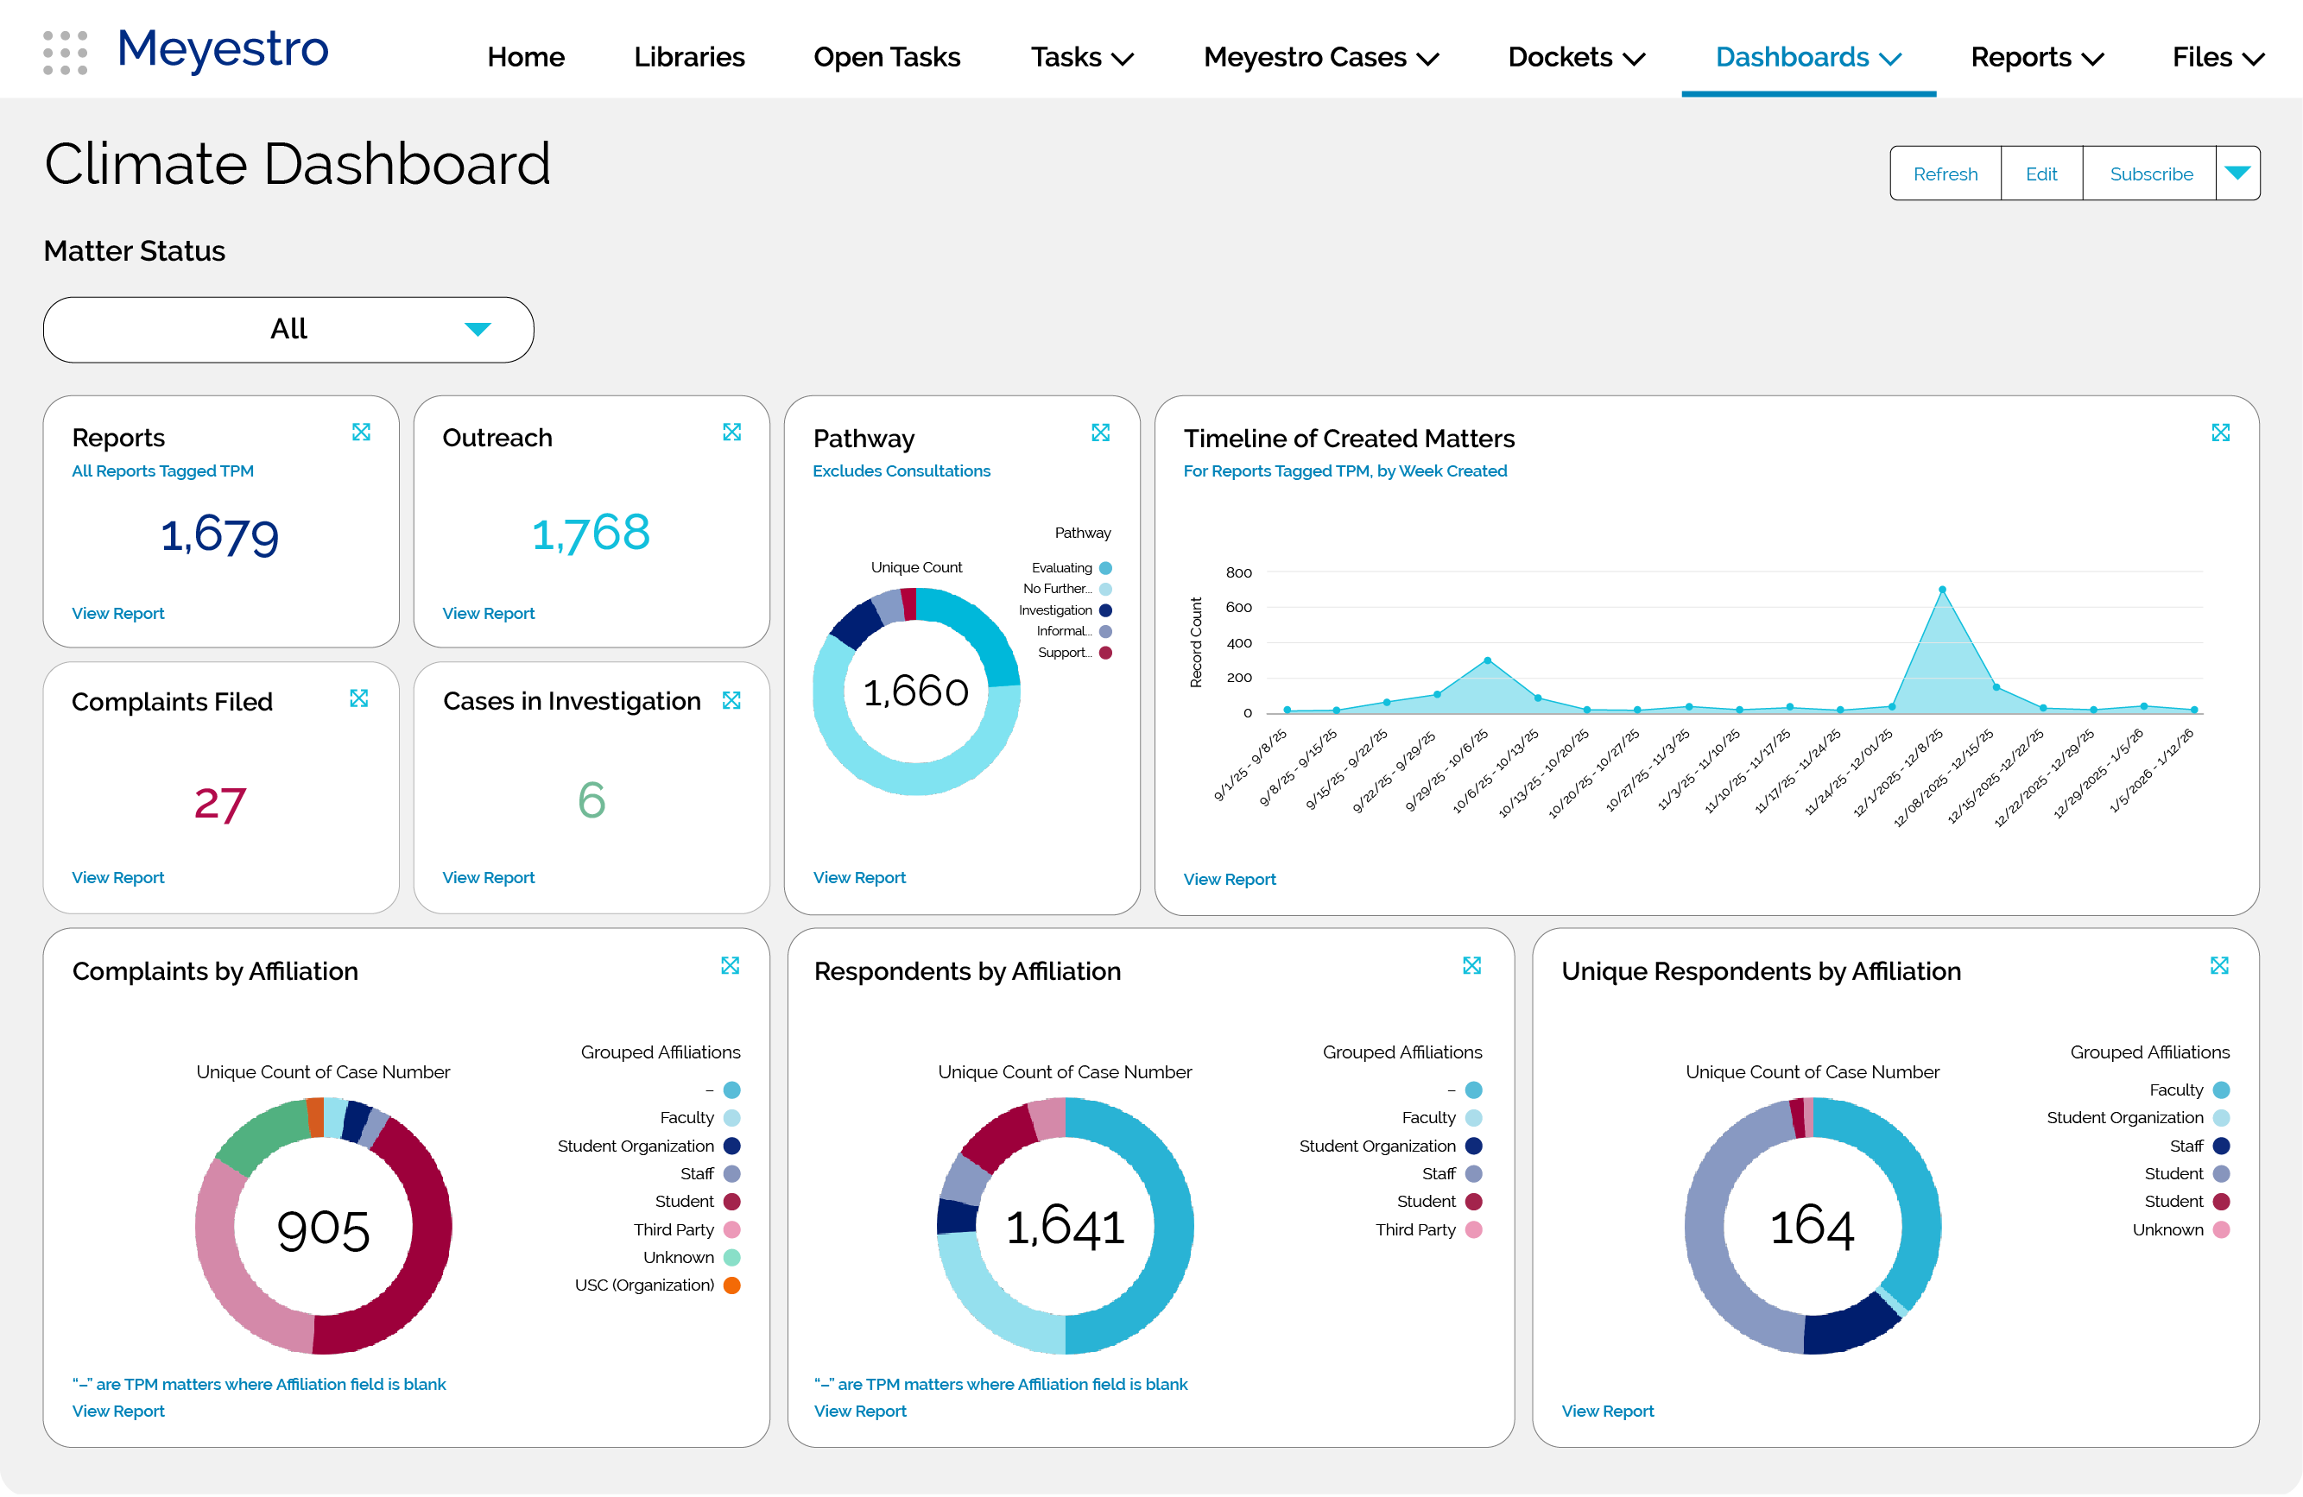
Task: Expand the Dockets menu
Action: (1576, 57)
